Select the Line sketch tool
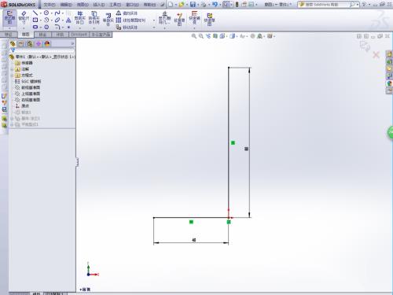Image resolution: width=393 pixels, height=295 pixels. [x=35, y=13]
